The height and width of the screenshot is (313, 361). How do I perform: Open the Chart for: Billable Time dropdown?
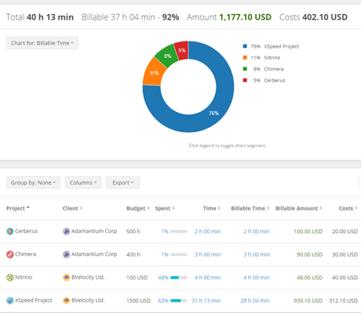point(42,43)
